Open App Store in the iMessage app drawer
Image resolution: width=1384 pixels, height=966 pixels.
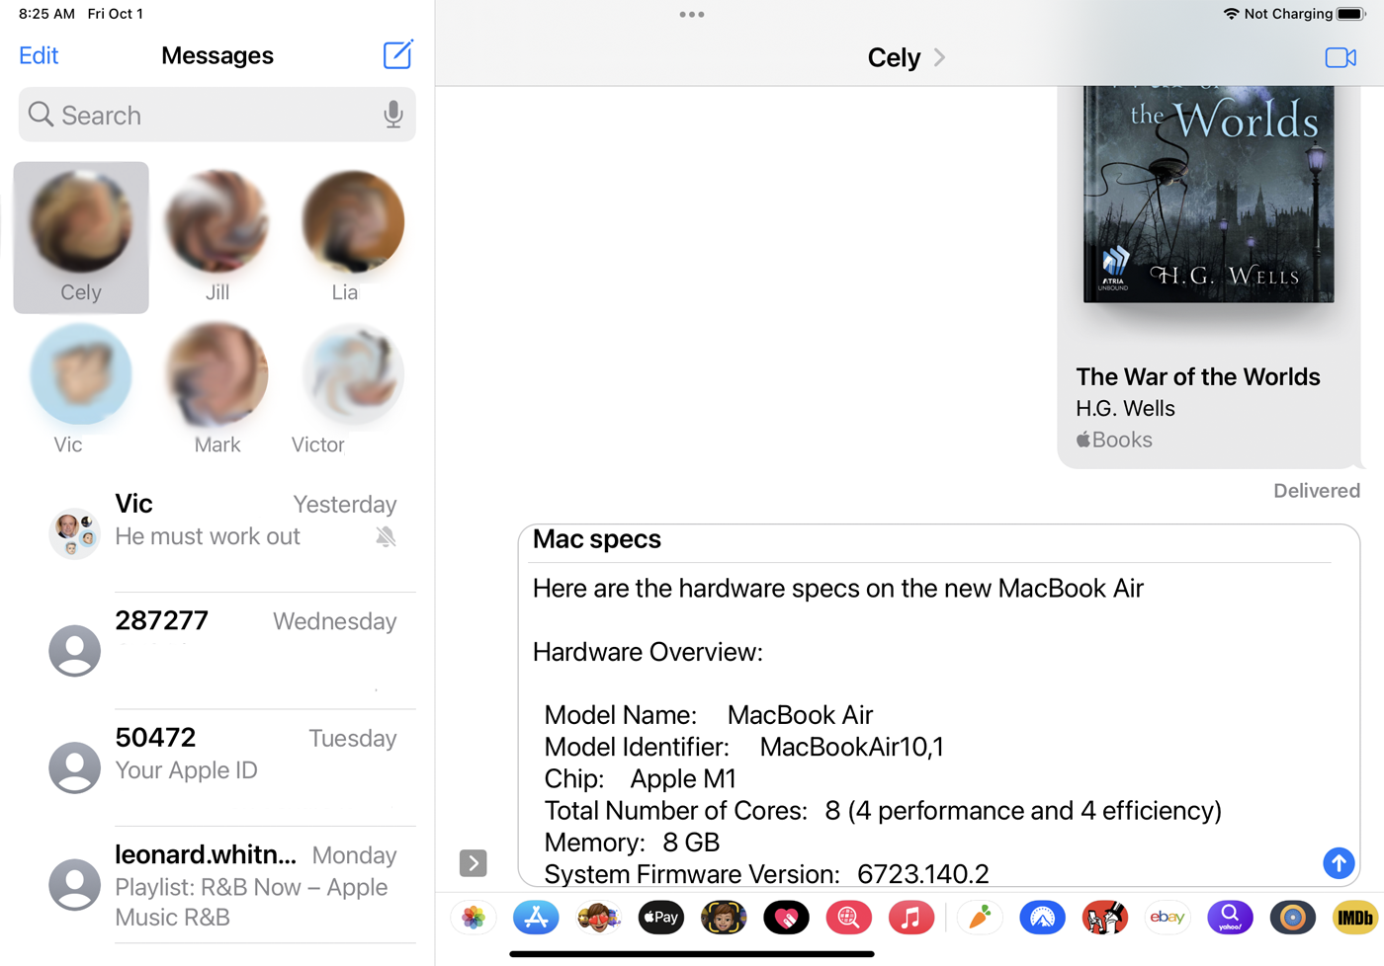point(536,918)
